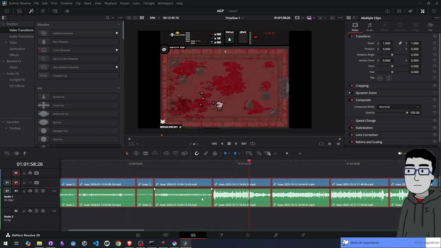Collapse the Toolbox tree
This screenshot has width=441, height=248.
(3, 24)
